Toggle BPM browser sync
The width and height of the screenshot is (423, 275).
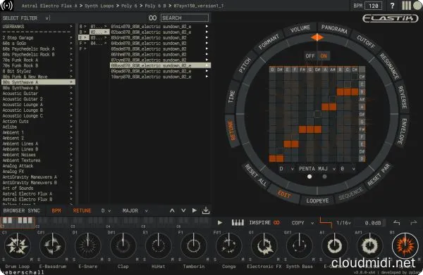coord(56,211)
